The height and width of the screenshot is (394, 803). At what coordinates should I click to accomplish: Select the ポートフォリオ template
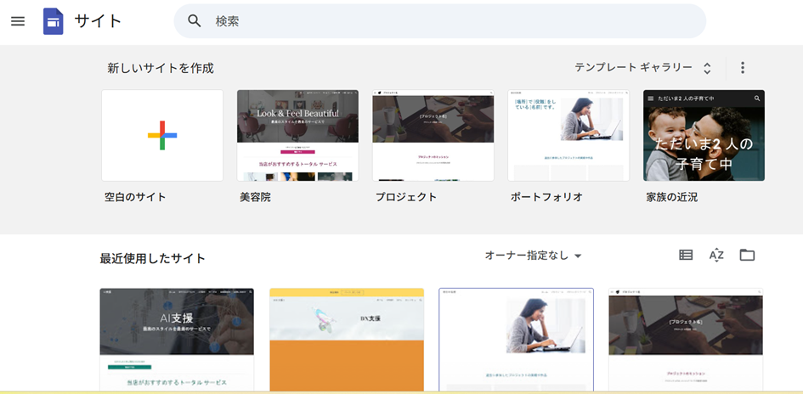point(568,136)
